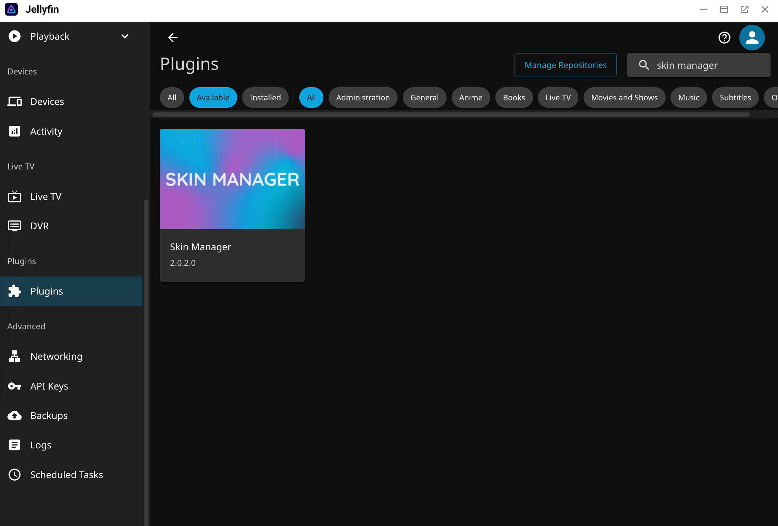Click the skin manager search field
The height and width of the screenshot is (526, 778).
(699, 65)
